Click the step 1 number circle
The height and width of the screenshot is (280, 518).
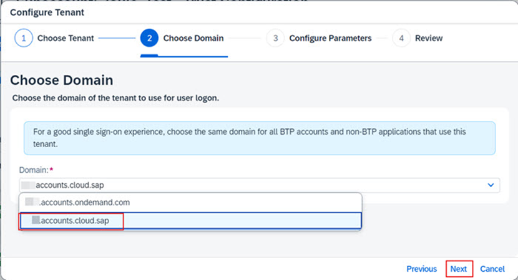[x=24, y=38]
